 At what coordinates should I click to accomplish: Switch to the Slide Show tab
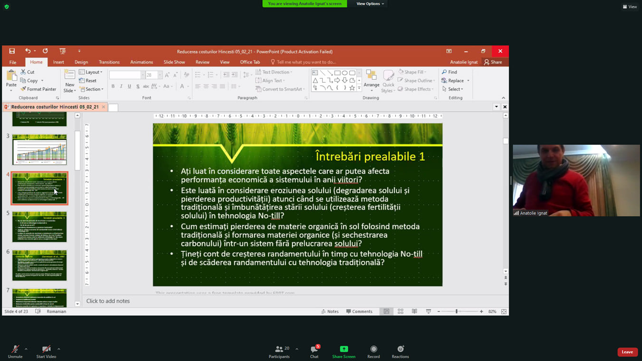pos(174,62)
